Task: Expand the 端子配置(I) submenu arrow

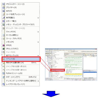Action: click(x=38, y=18)
